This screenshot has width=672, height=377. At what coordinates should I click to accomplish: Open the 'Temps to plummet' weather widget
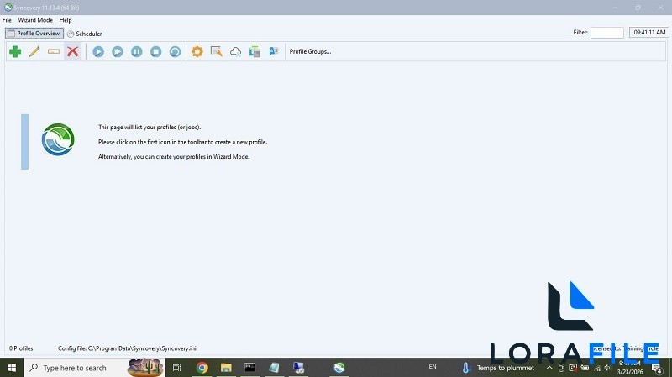coord(498,368)
